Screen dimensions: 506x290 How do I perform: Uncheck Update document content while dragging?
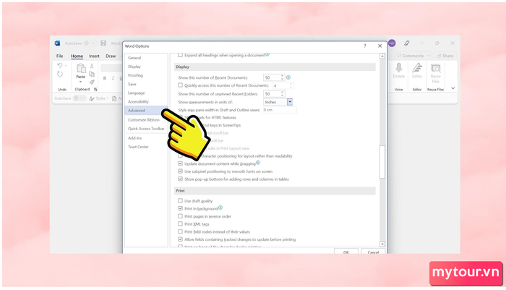pyautogui.click(x=181, y=163)
